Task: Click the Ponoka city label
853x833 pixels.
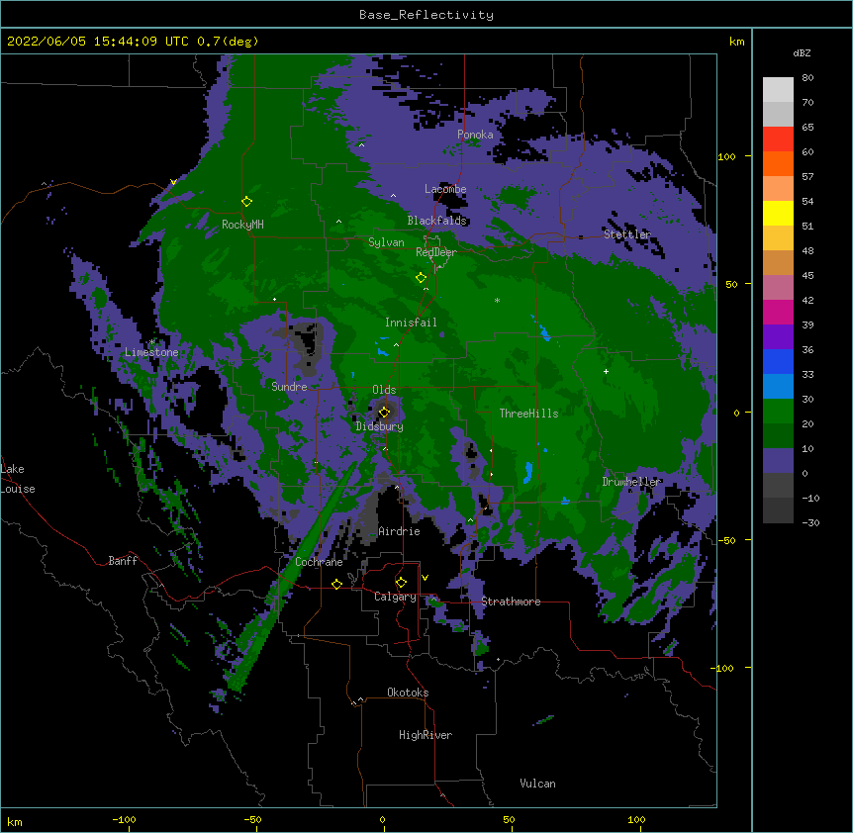Action: pyautogui.click(x=475, y=135)
